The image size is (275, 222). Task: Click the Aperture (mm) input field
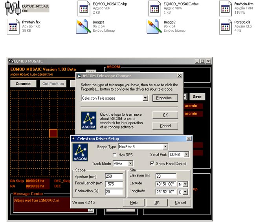[x=114, y=176]
